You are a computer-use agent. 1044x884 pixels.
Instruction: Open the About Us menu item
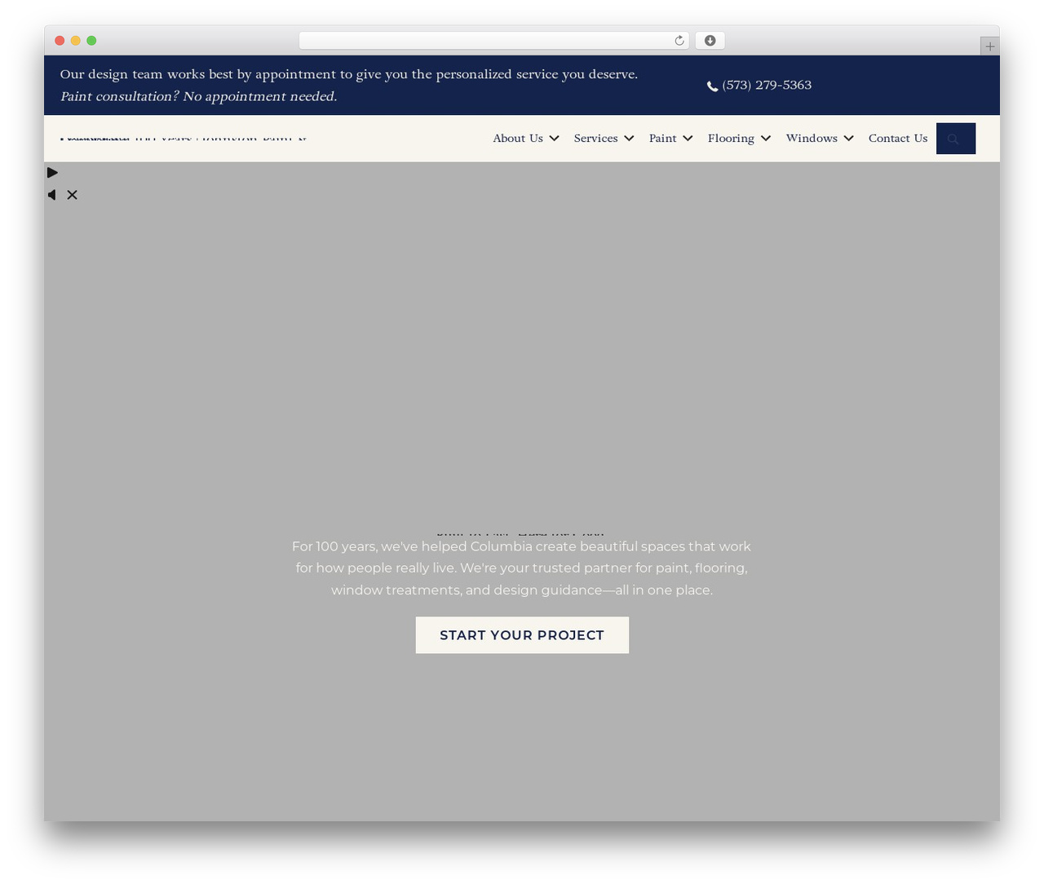pos(518,139)
